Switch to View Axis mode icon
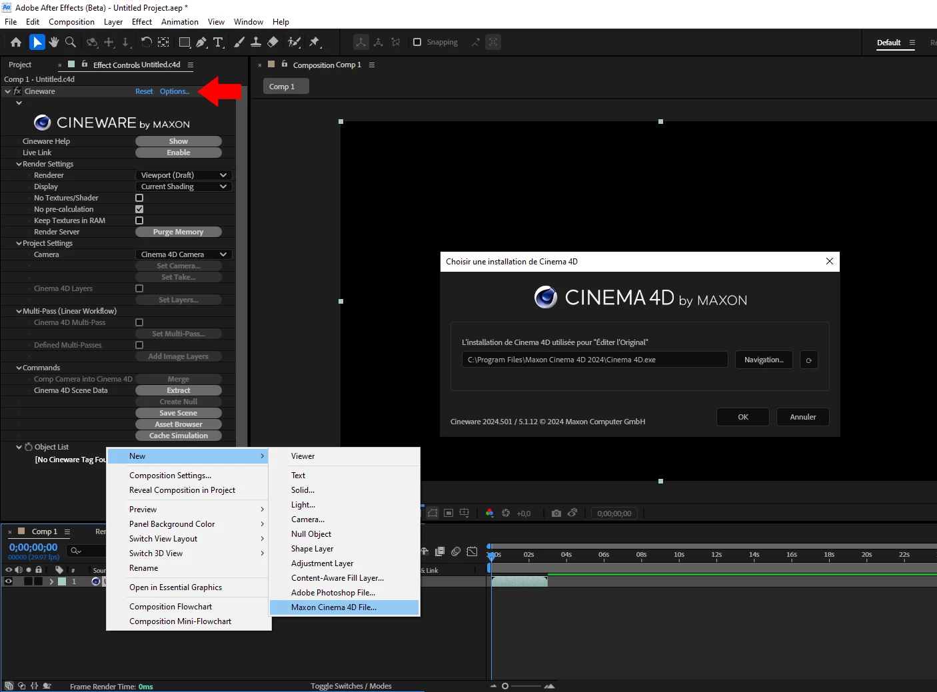Viewport: 937px width, 692px height. coord(396,42)
